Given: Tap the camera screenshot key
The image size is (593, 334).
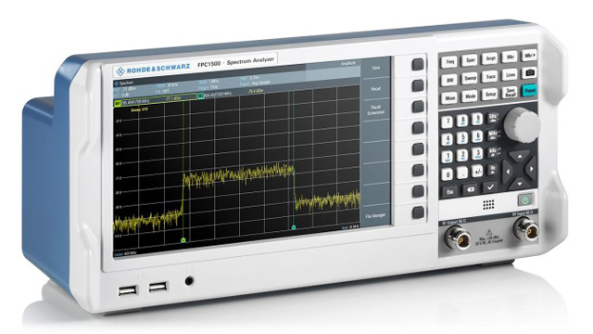Looking at the screenshot, I should coord(530,72).
